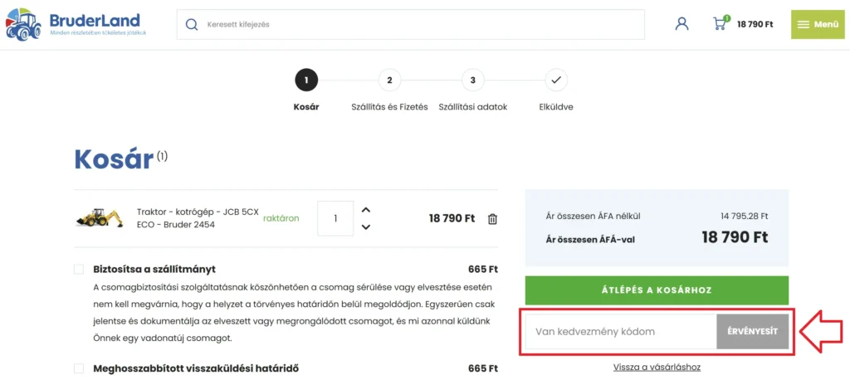The image size is (850, 380).
Task: Click the Elküldve checkmark step
Action: [x=556, y=80]
